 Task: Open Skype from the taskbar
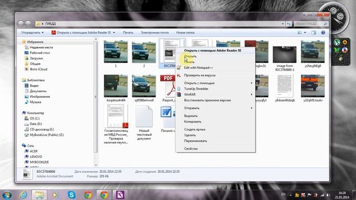pyautogui.click(x=72, y=195)
